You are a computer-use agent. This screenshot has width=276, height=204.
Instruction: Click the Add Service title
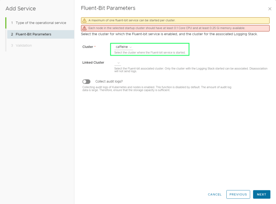[20, 8]
